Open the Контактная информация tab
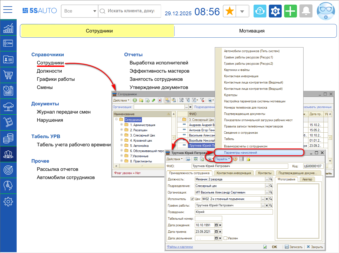This screenshot has width=339, height=253. (x=234, y=173)
